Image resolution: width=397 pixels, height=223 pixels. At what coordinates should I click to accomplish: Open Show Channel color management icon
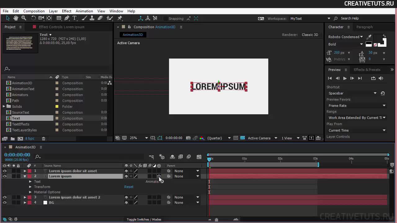[x=202, y=138]
